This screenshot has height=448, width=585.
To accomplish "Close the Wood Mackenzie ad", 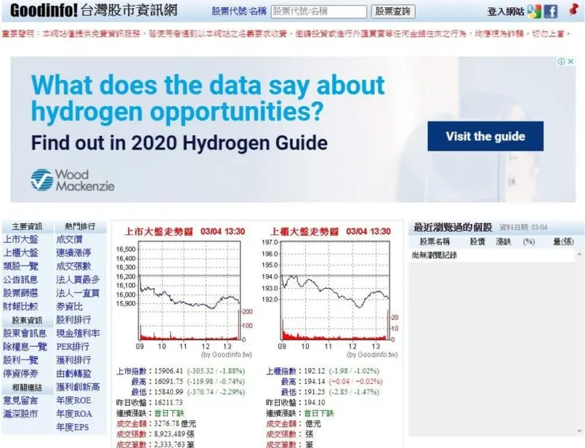I will point(571,62).
